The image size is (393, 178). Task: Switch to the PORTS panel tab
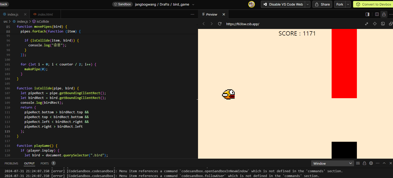click(45, 163)
